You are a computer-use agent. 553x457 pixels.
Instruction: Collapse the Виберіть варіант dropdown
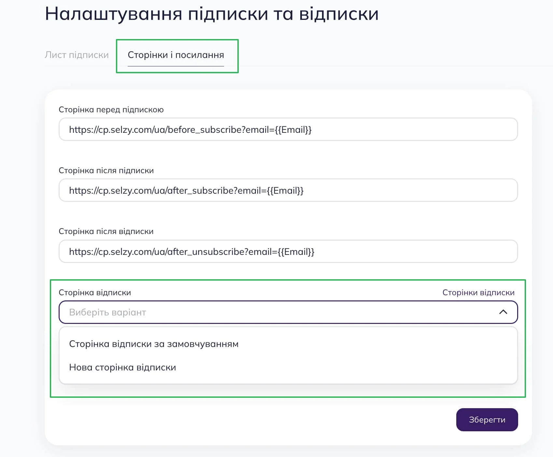click(288, 312)
